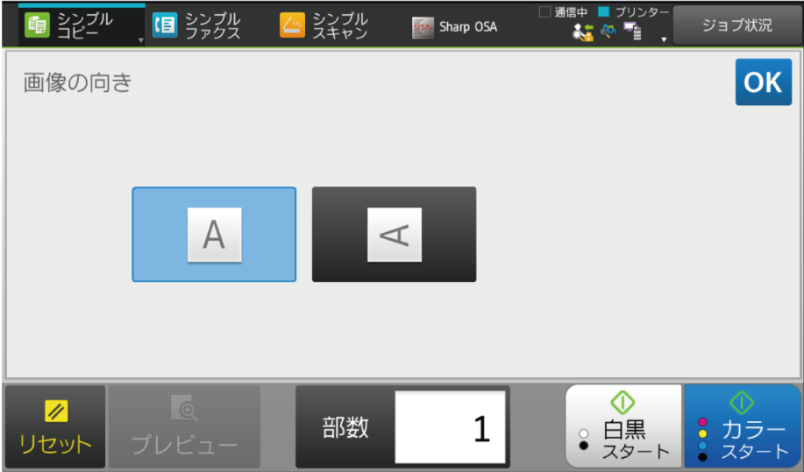
Task: Expand the Simple Copy mode dropdown arrow
Action: (140, 40)
